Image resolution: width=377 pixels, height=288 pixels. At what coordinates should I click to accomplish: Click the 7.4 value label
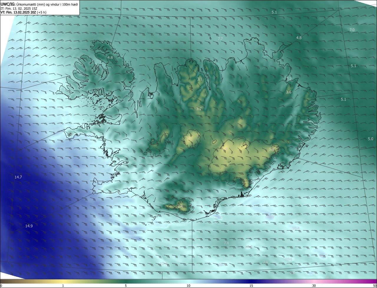pyautogui.click(x=226, y=243)
